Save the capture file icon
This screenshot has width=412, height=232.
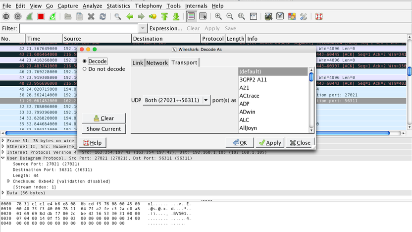(79, 16)
